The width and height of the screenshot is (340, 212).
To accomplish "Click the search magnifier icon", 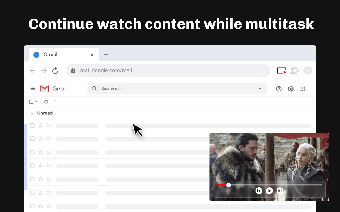I will coord(95,89).
